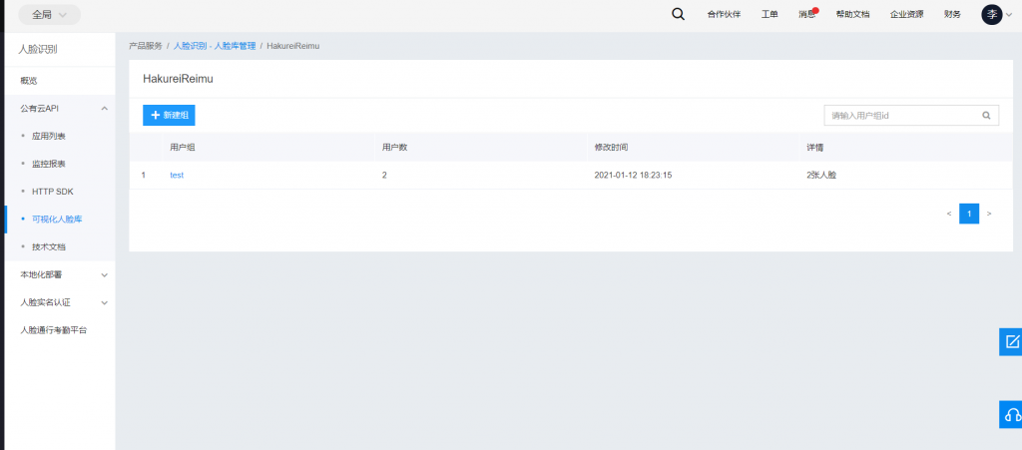Expand the 本地化部署 section
The width and height of the screenshot is (1022, 450).
(x=104, y=275)
